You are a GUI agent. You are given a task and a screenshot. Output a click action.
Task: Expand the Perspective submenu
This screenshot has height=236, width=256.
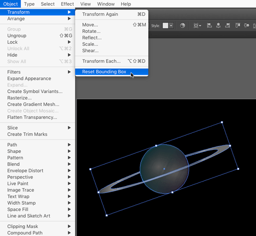(37, 177)
